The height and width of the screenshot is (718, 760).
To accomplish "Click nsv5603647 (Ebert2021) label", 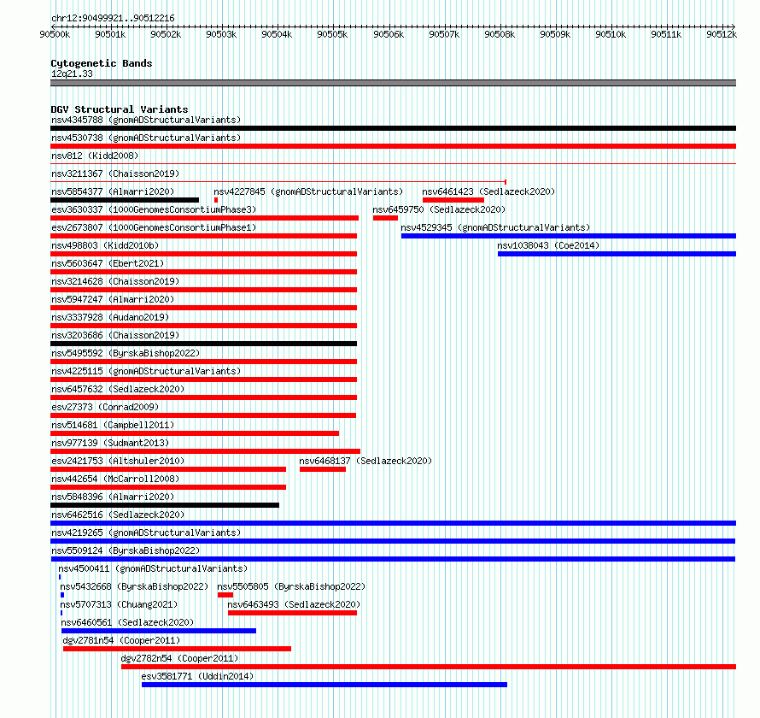I will point(108,263).
